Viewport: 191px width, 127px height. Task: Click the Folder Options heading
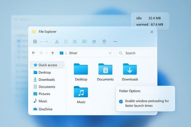(x=130, y=91)
